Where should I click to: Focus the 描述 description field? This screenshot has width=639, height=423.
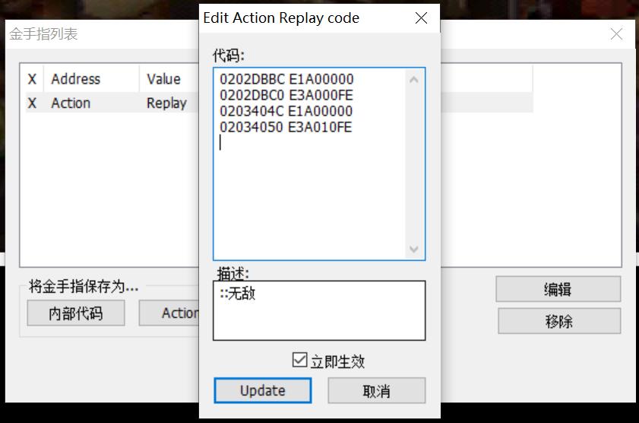[x=319, y=310]
